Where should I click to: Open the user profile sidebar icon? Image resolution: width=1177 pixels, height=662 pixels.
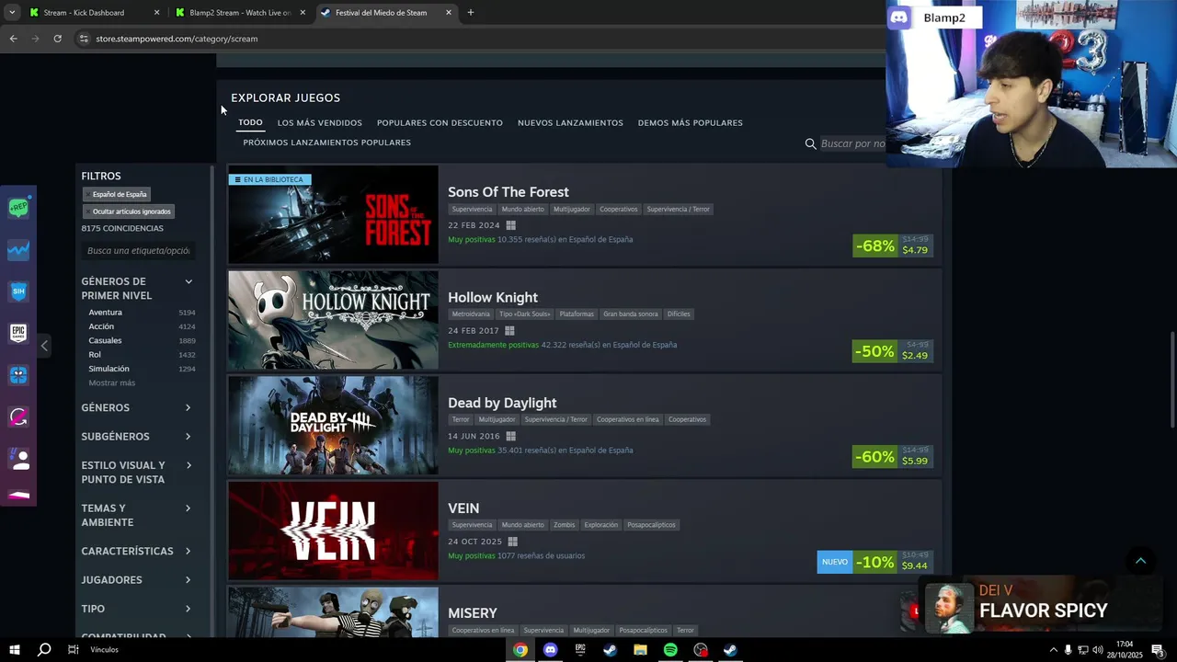[18, 458]
